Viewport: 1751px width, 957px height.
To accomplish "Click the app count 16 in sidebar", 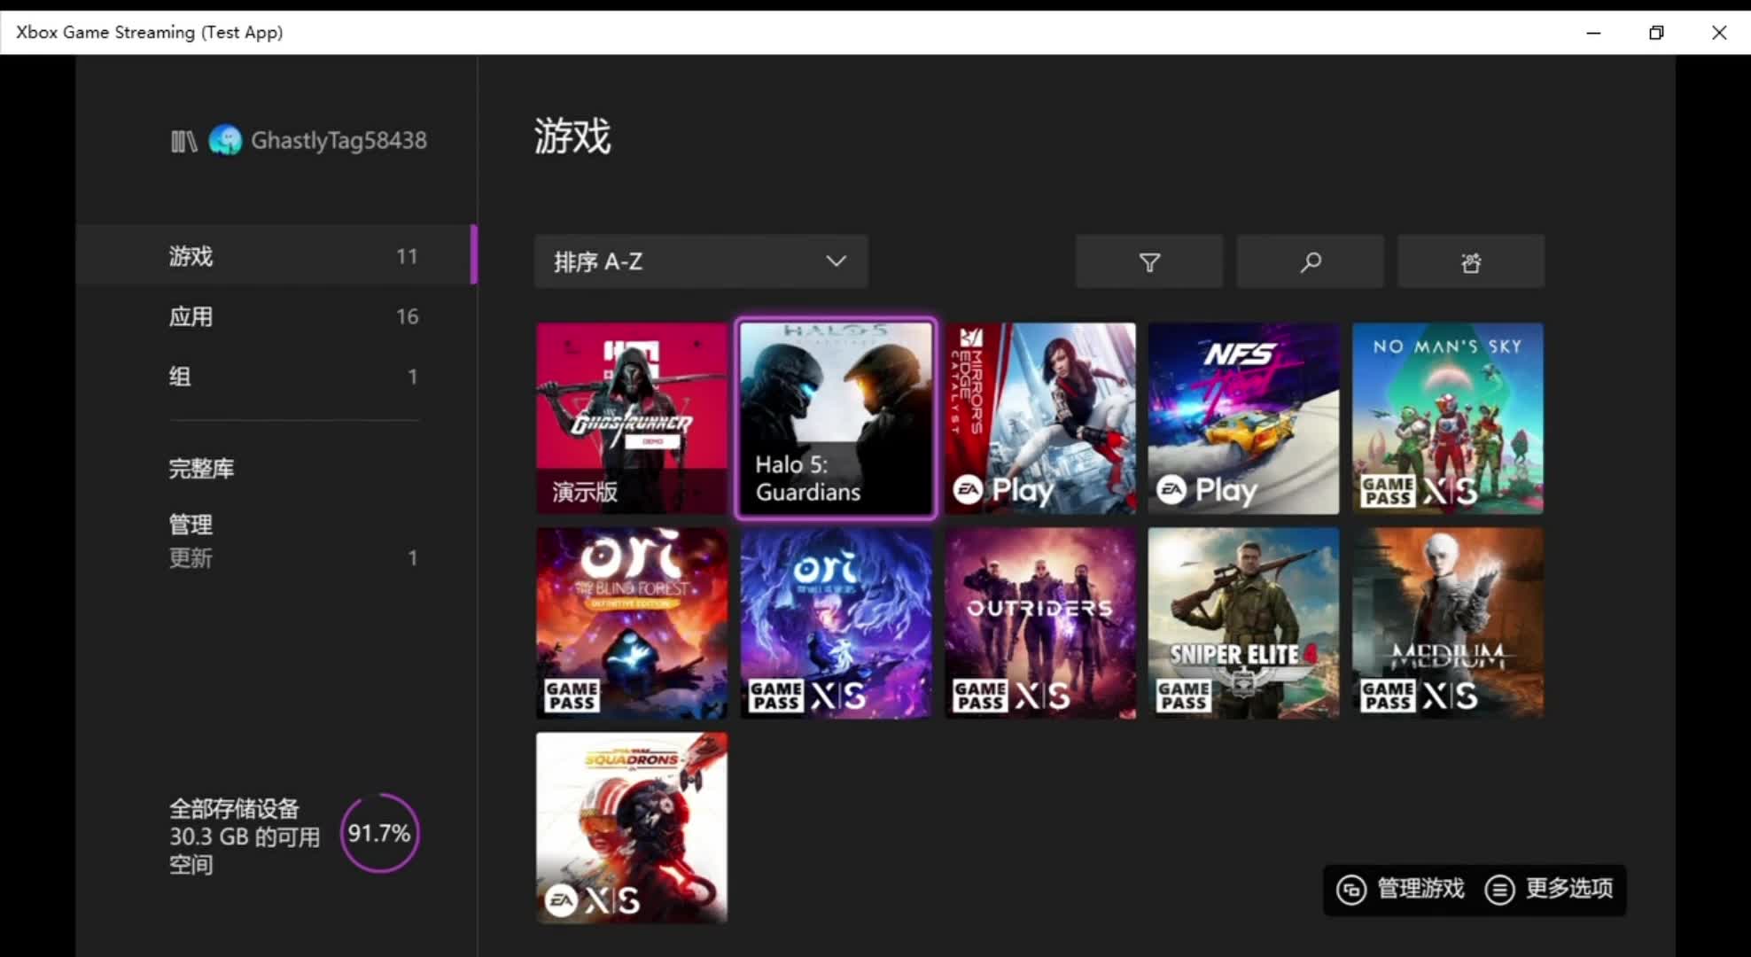I will click(407, 316).
